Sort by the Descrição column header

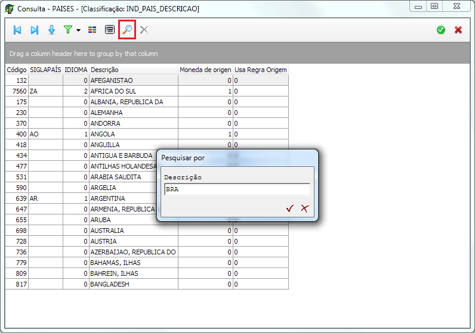click(x=134, y=70)
